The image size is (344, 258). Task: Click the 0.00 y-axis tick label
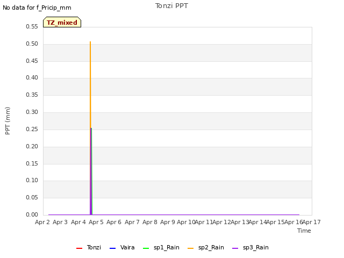coord(32,214)
